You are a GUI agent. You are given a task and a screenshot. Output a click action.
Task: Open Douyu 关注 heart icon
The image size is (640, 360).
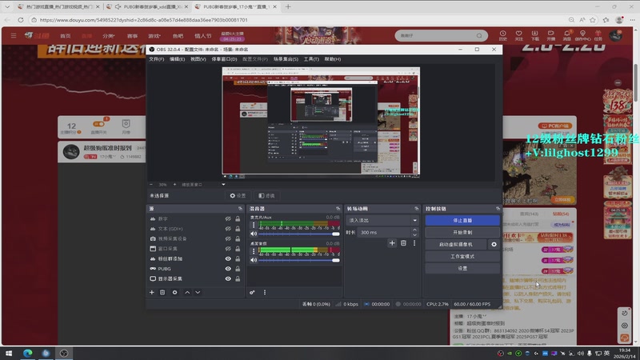click(518, 35)
